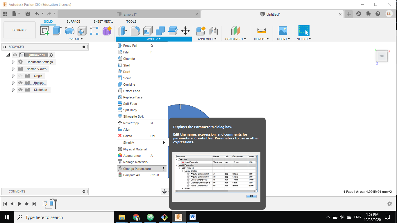Open the INSPECT dropdown menu
397x223 pixels.
261,39
